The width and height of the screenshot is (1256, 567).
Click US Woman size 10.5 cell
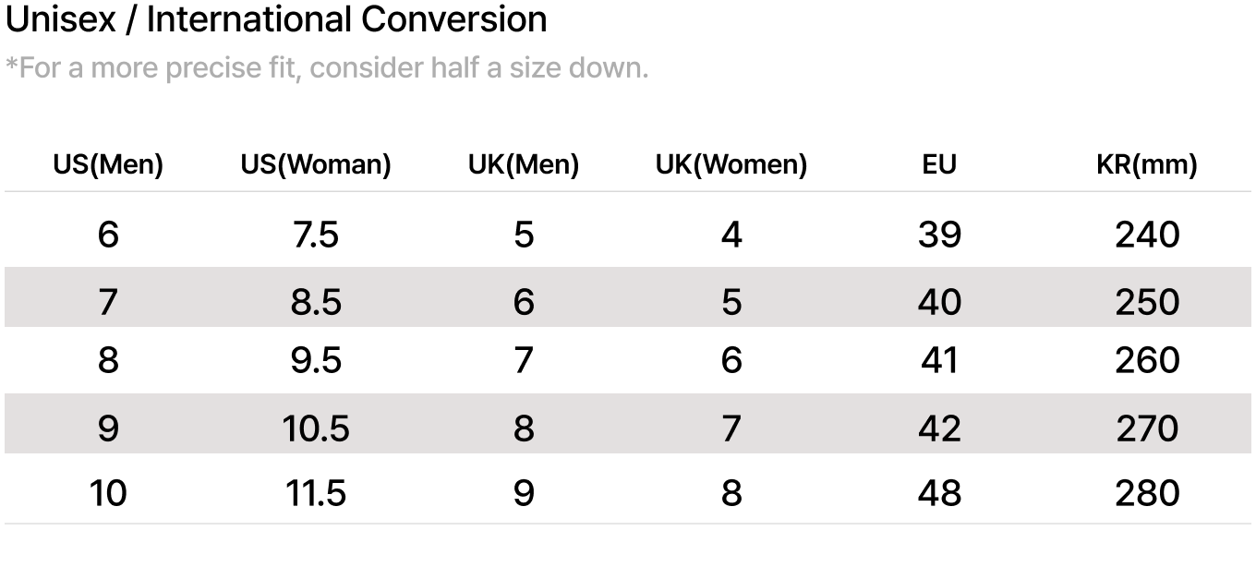(x=316, y=428)
